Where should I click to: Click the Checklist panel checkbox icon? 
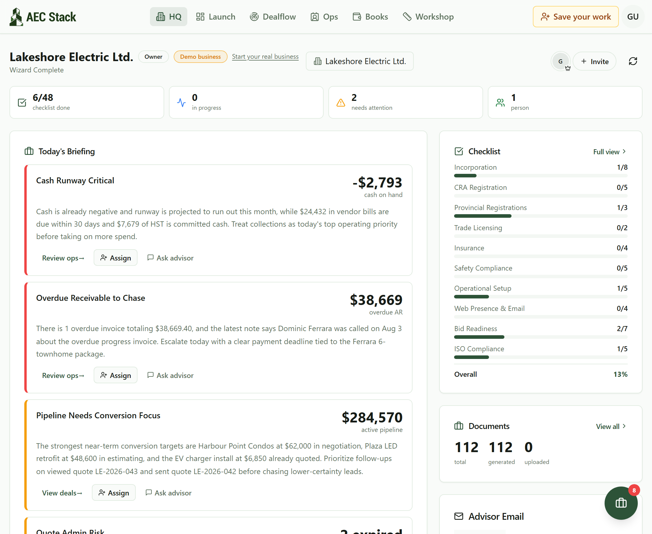(x=459, y=151)
